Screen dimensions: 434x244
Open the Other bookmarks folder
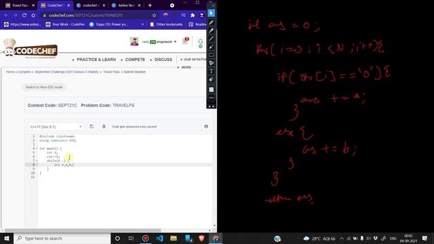(x=166, y=24)
